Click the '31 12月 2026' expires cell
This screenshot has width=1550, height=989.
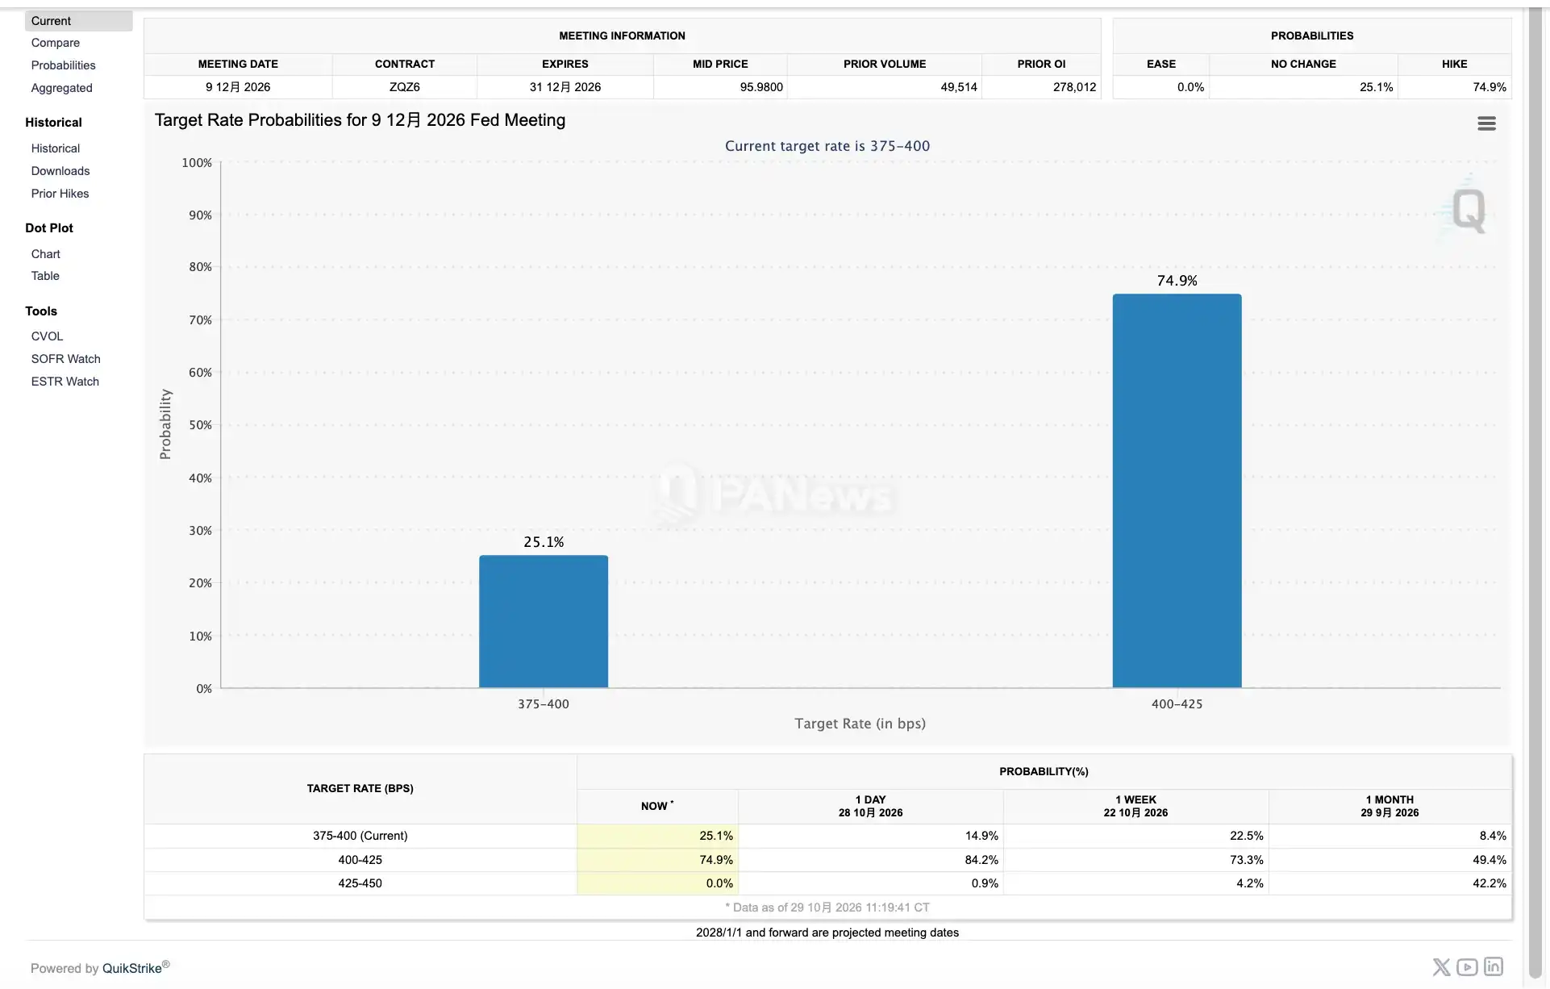click(565, 87)
